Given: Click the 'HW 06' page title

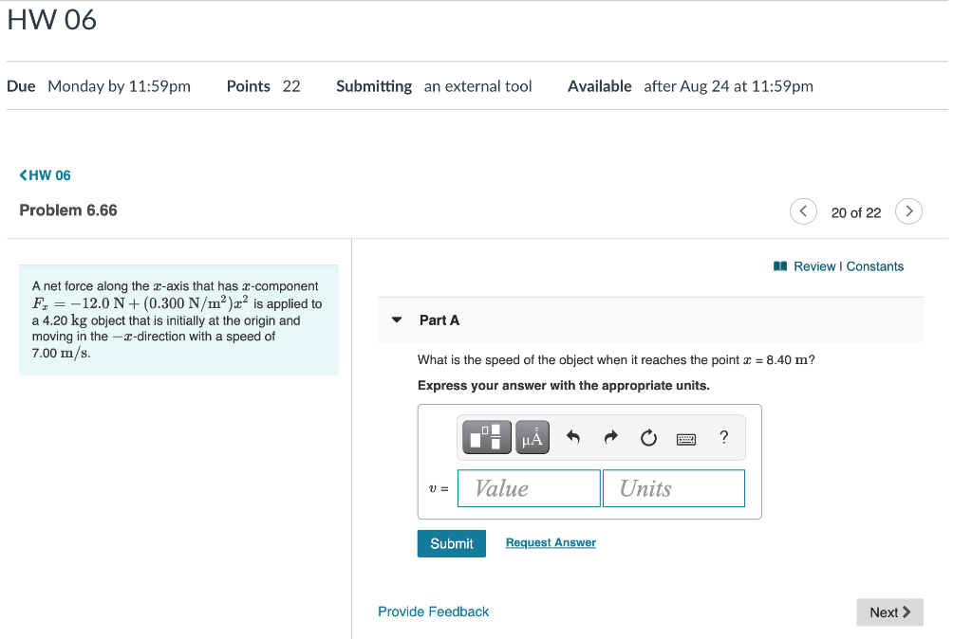Looking at the screenshot, I should (x=52, y=20).
